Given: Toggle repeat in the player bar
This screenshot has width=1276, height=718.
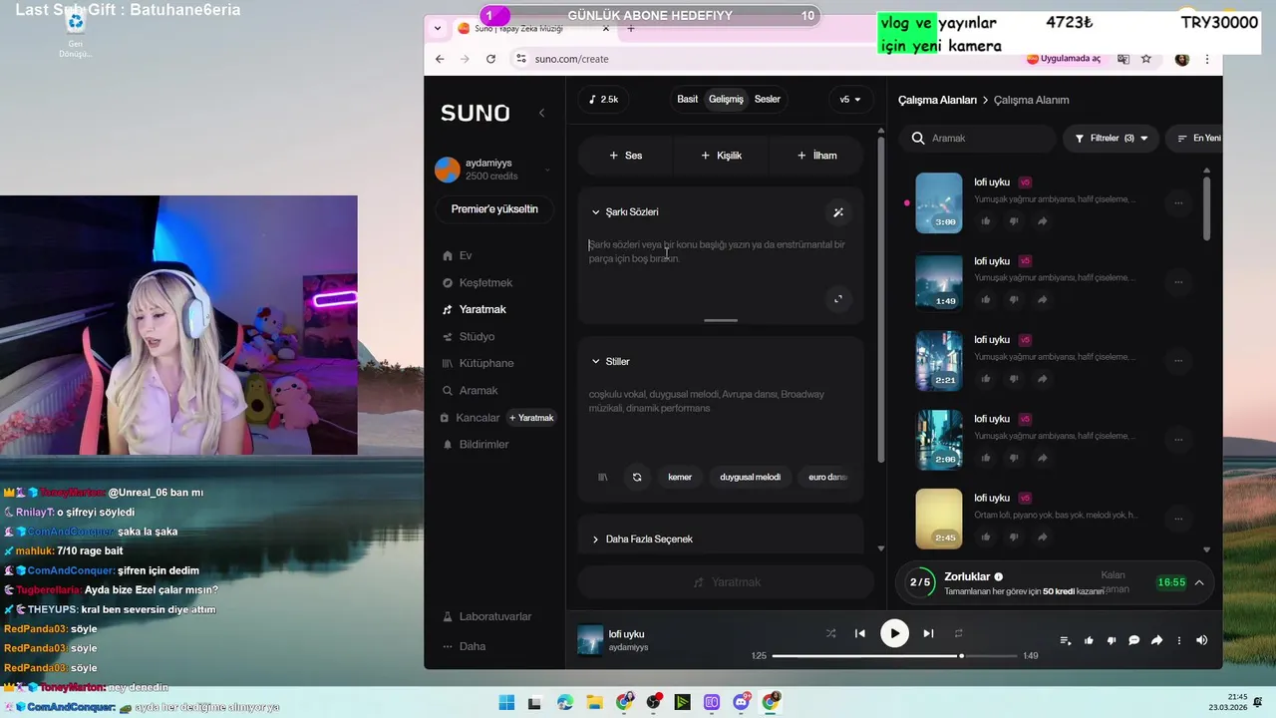Looking at the screenshot, I should click(958, 633).
